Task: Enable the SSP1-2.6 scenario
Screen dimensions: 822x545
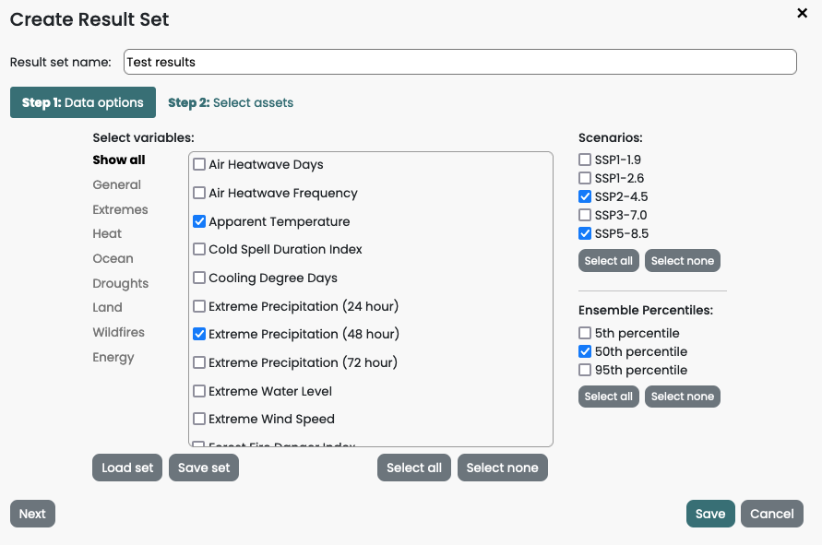Action: [585, 178]
